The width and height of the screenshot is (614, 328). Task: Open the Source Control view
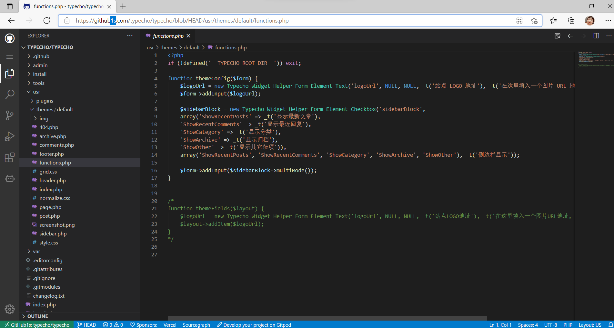pos(10,115)
